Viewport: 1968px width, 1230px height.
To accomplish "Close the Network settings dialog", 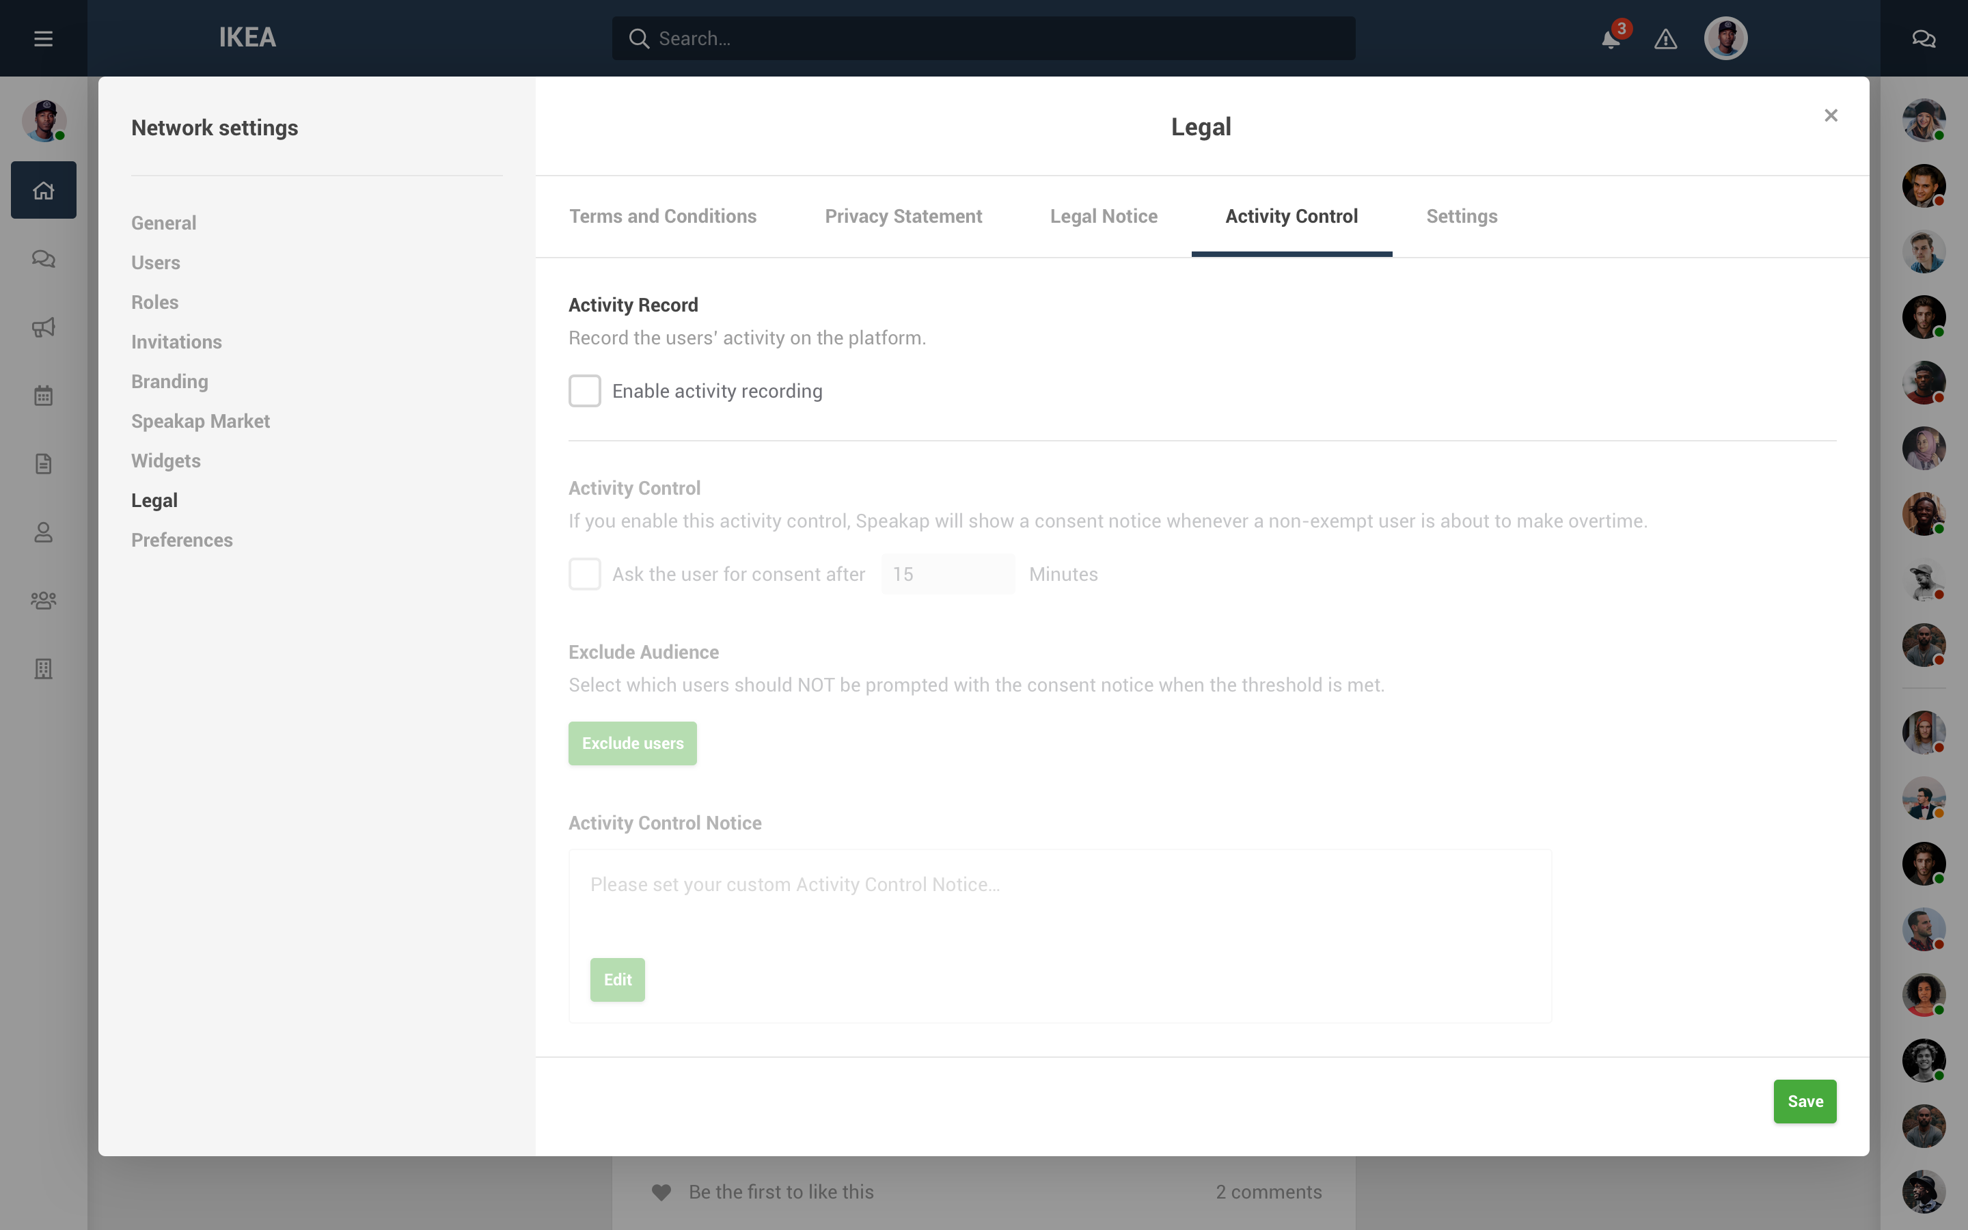I will click(1831, 115).
